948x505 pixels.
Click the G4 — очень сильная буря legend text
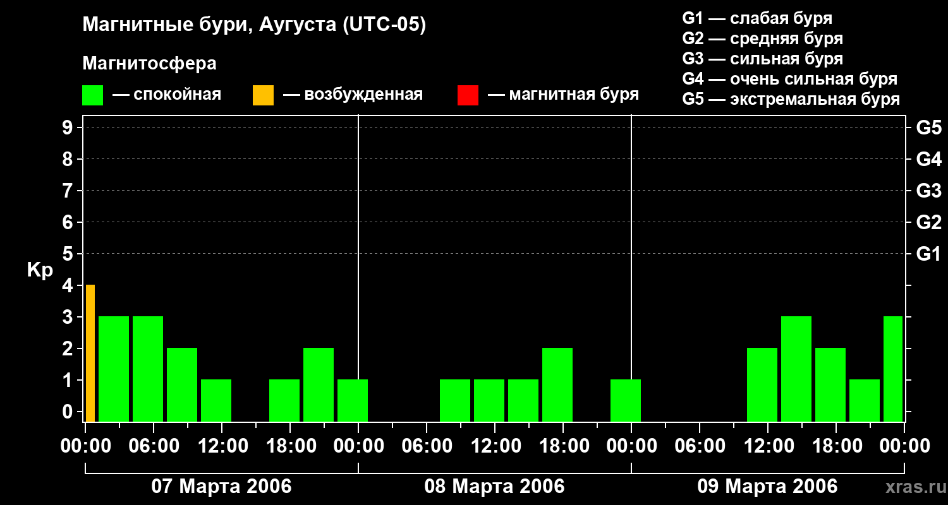click(x=790, y=79)
